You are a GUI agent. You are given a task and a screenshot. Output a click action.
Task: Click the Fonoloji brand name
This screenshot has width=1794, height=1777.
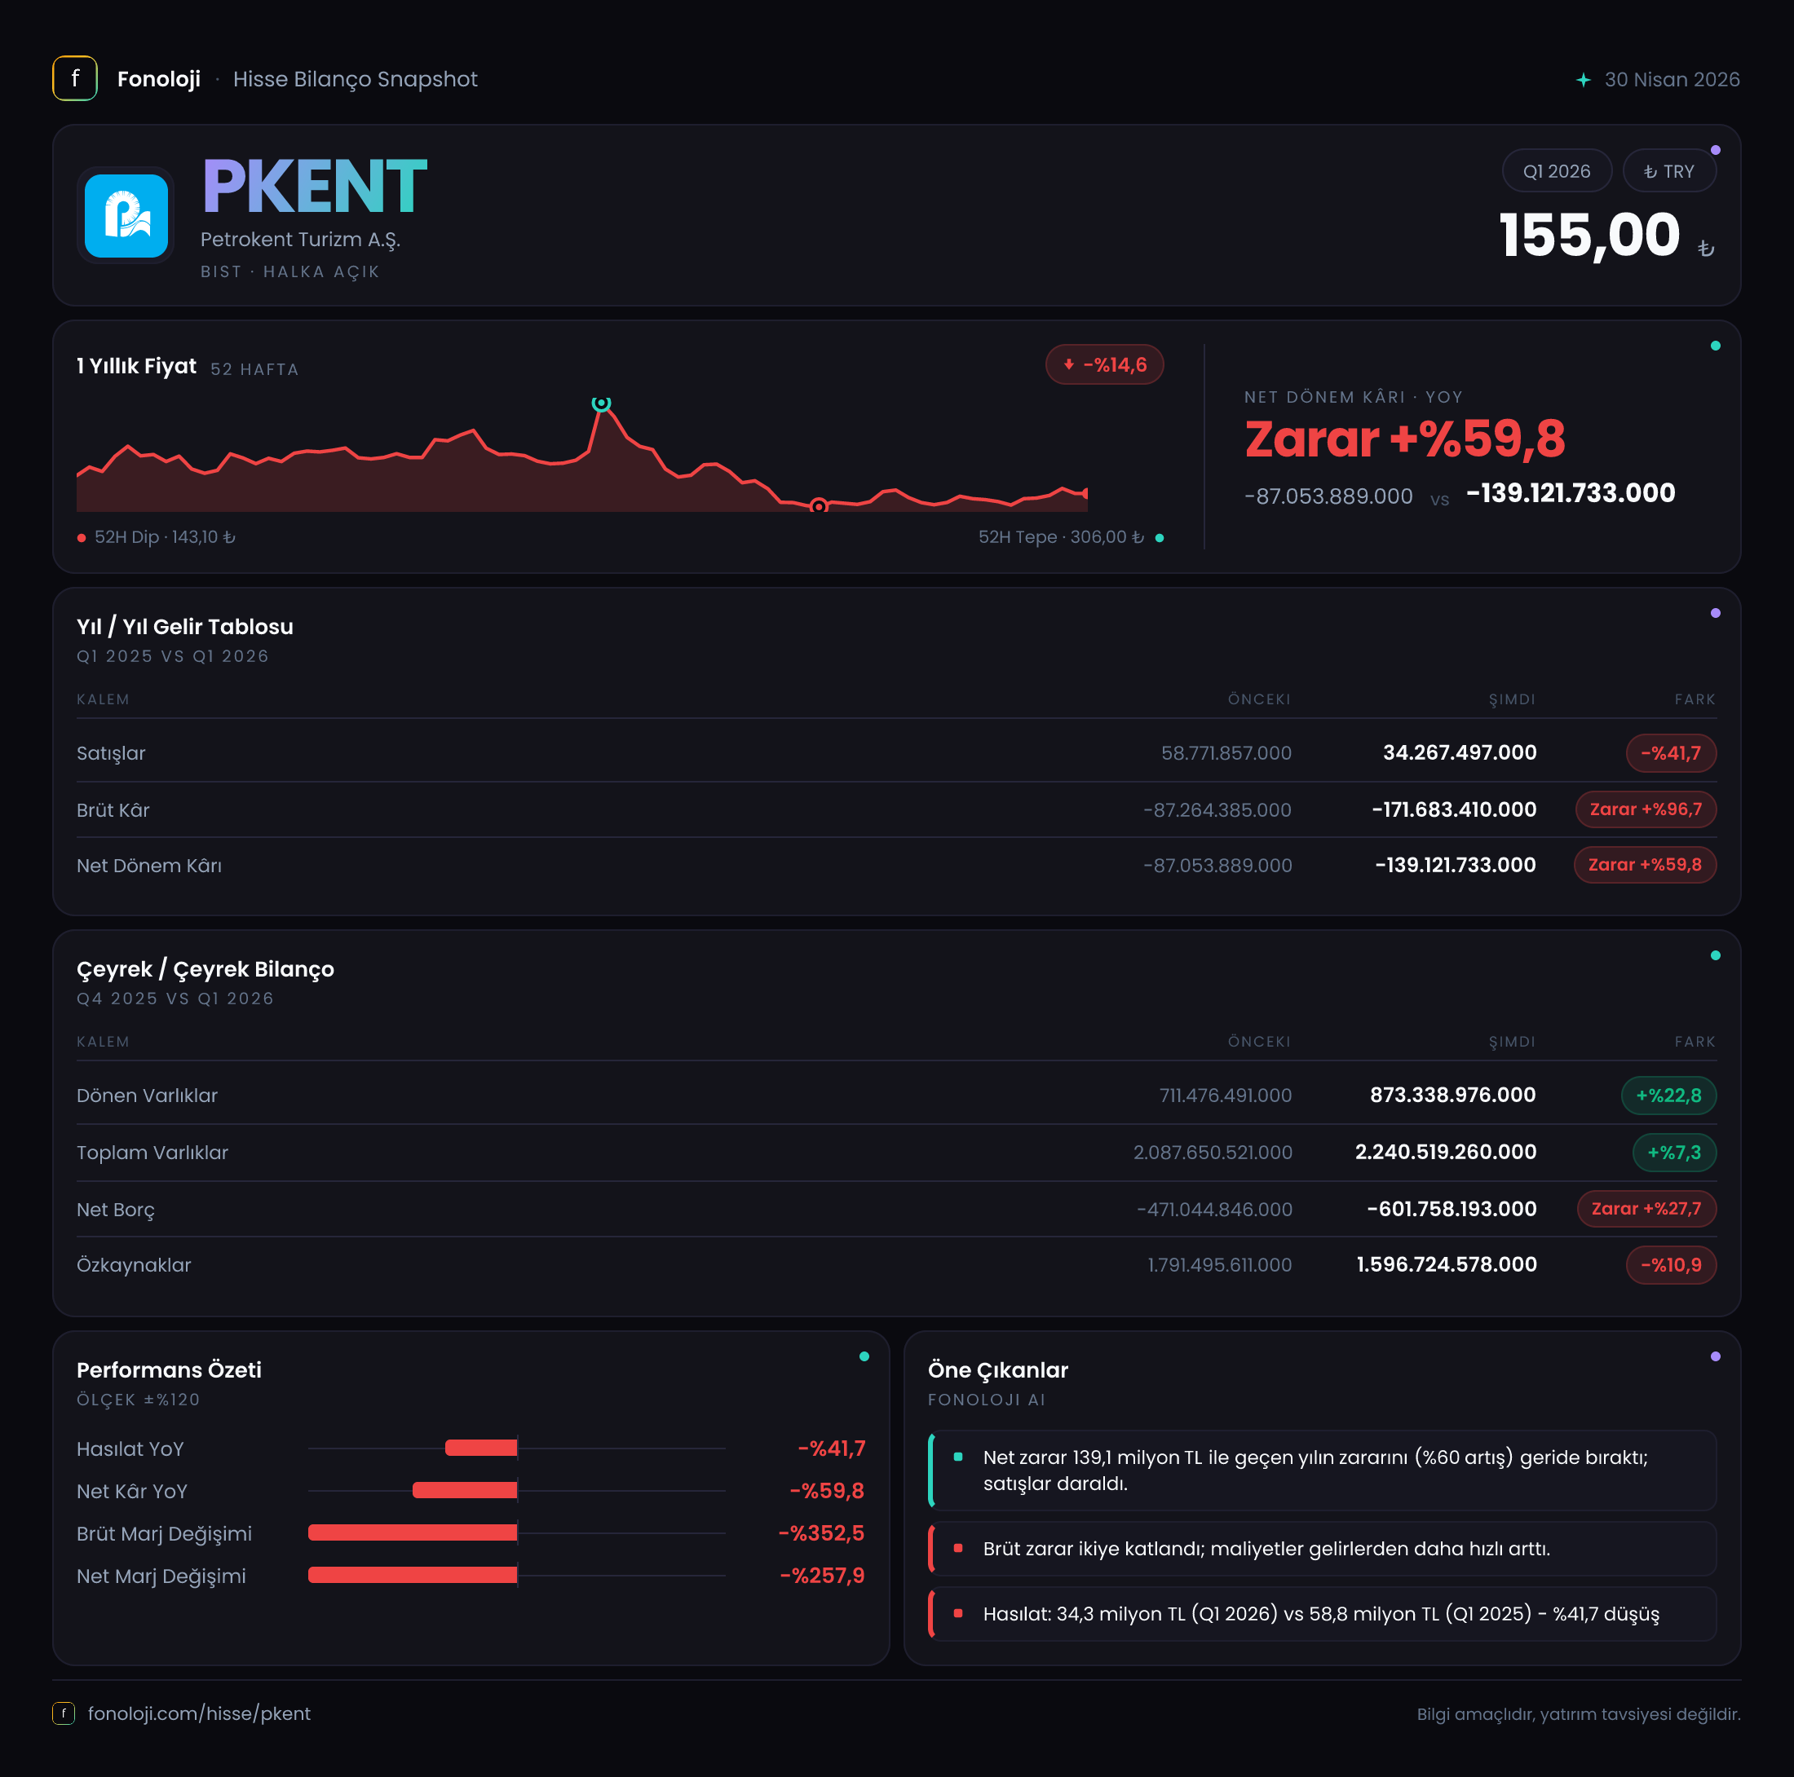[x=159, y=79]
